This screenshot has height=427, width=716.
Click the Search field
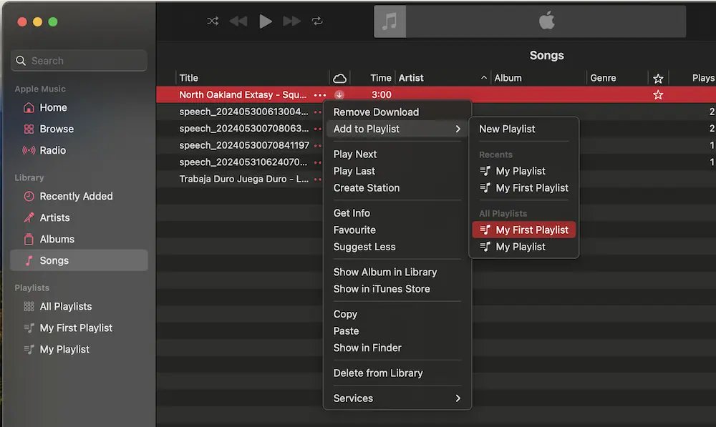pyautogui.click(x=79, y=61)
